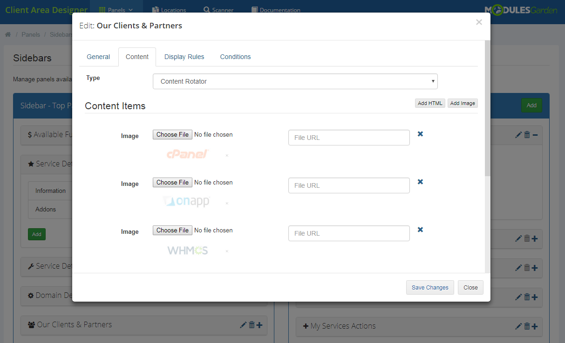
Task: Select the Content tab
Action: [137, 57]
